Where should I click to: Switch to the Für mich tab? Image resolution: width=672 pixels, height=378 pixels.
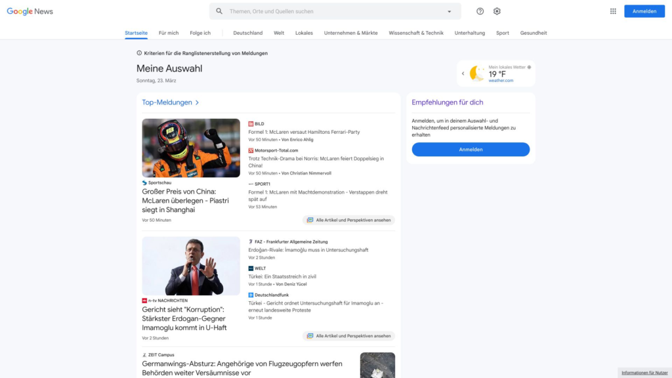169,33
